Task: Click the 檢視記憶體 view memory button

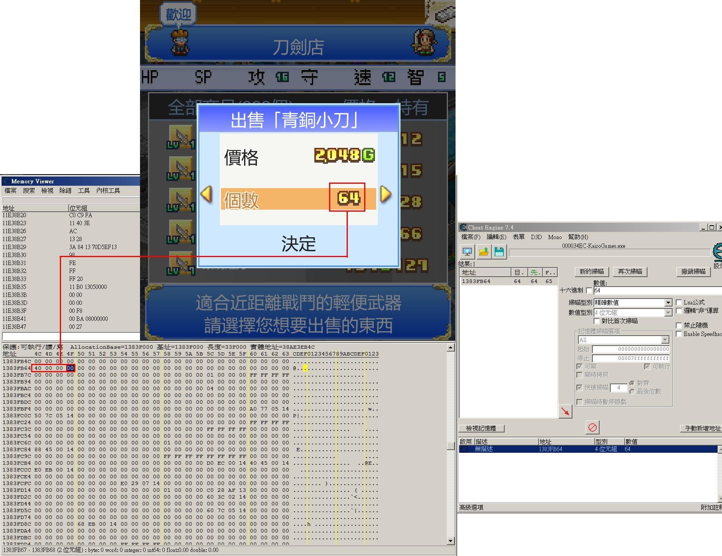Action: [x=481, y=428]
